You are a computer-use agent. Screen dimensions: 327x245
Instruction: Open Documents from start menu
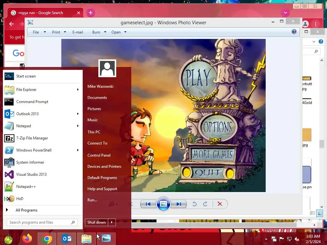97,98
